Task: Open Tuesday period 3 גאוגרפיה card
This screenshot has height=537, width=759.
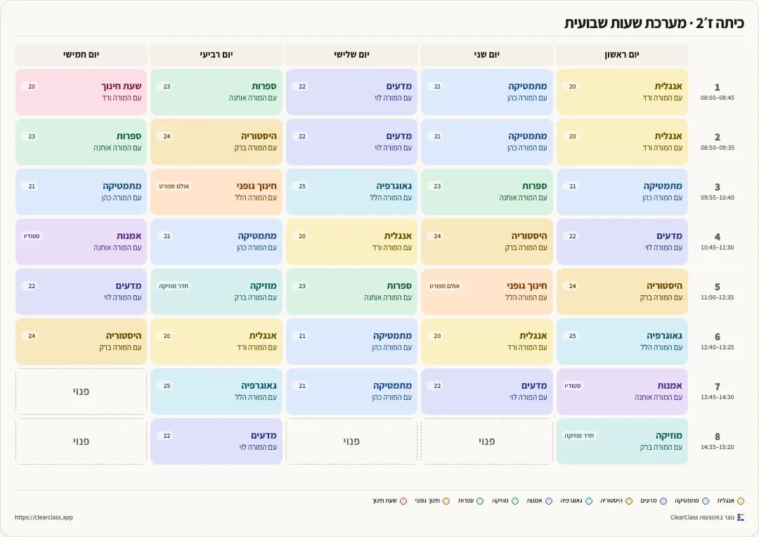Action: point(351,192)
